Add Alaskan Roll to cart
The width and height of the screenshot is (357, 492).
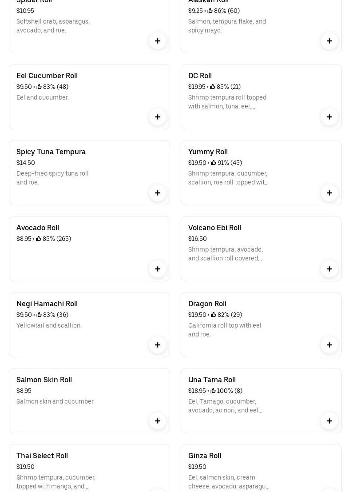(x=329, y=41)
